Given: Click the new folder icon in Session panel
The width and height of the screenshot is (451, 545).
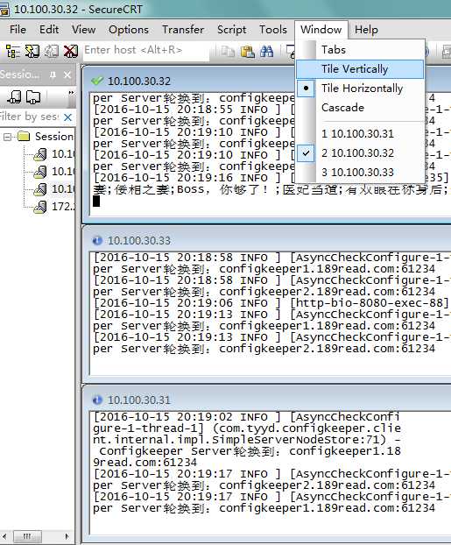Looking at the screenshot, I should (x=33, y=96).
